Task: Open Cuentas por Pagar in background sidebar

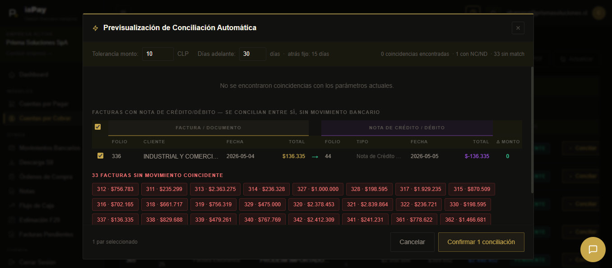Action: pos(44,104)
